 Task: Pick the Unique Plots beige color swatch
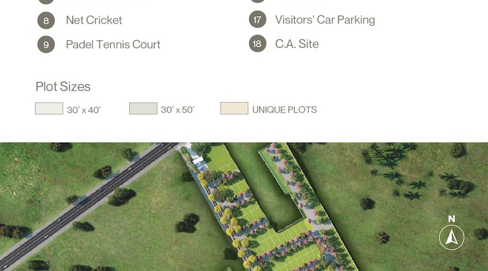(234, 109)
